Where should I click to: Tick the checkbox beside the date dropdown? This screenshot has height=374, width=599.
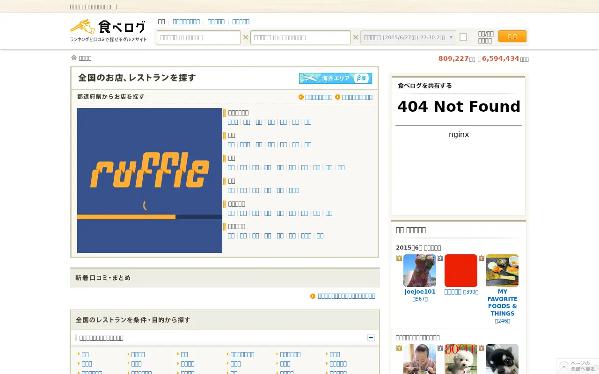(463, 37)
